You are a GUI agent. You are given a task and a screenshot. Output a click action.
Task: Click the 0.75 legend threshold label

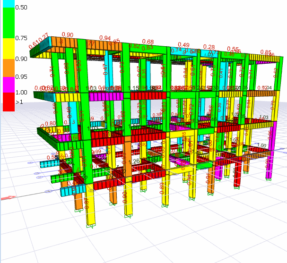pos(21,38)
